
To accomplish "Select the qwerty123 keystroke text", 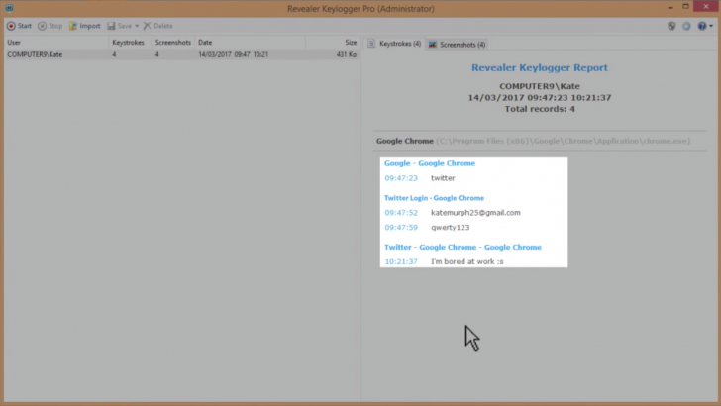I will click(451, 227).
